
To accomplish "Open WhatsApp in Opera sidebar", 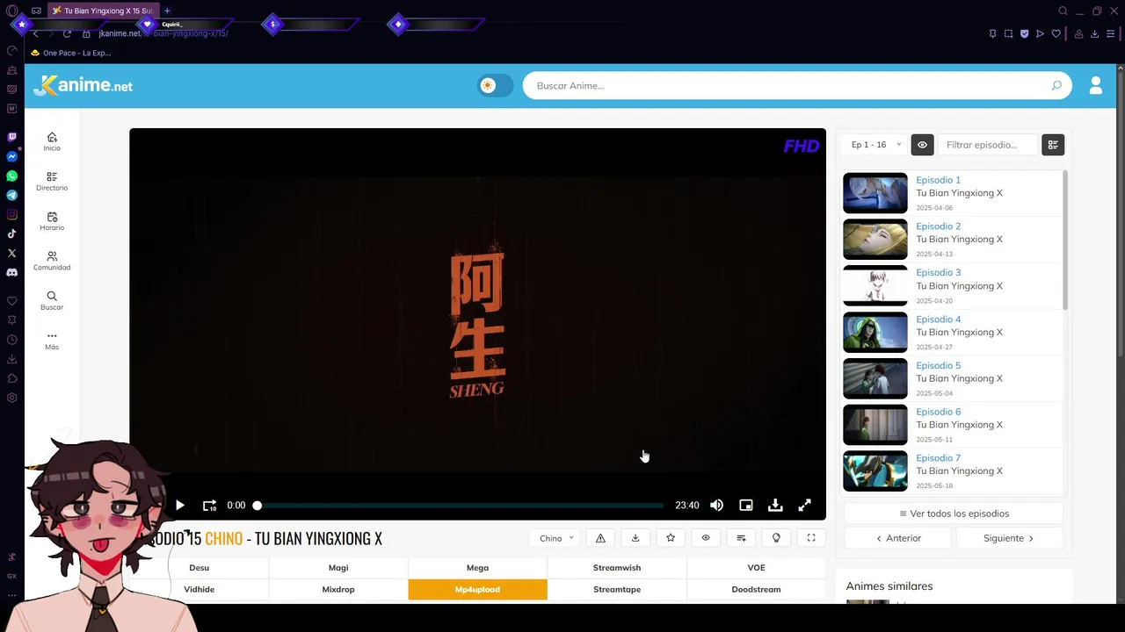I will (11, 176).
